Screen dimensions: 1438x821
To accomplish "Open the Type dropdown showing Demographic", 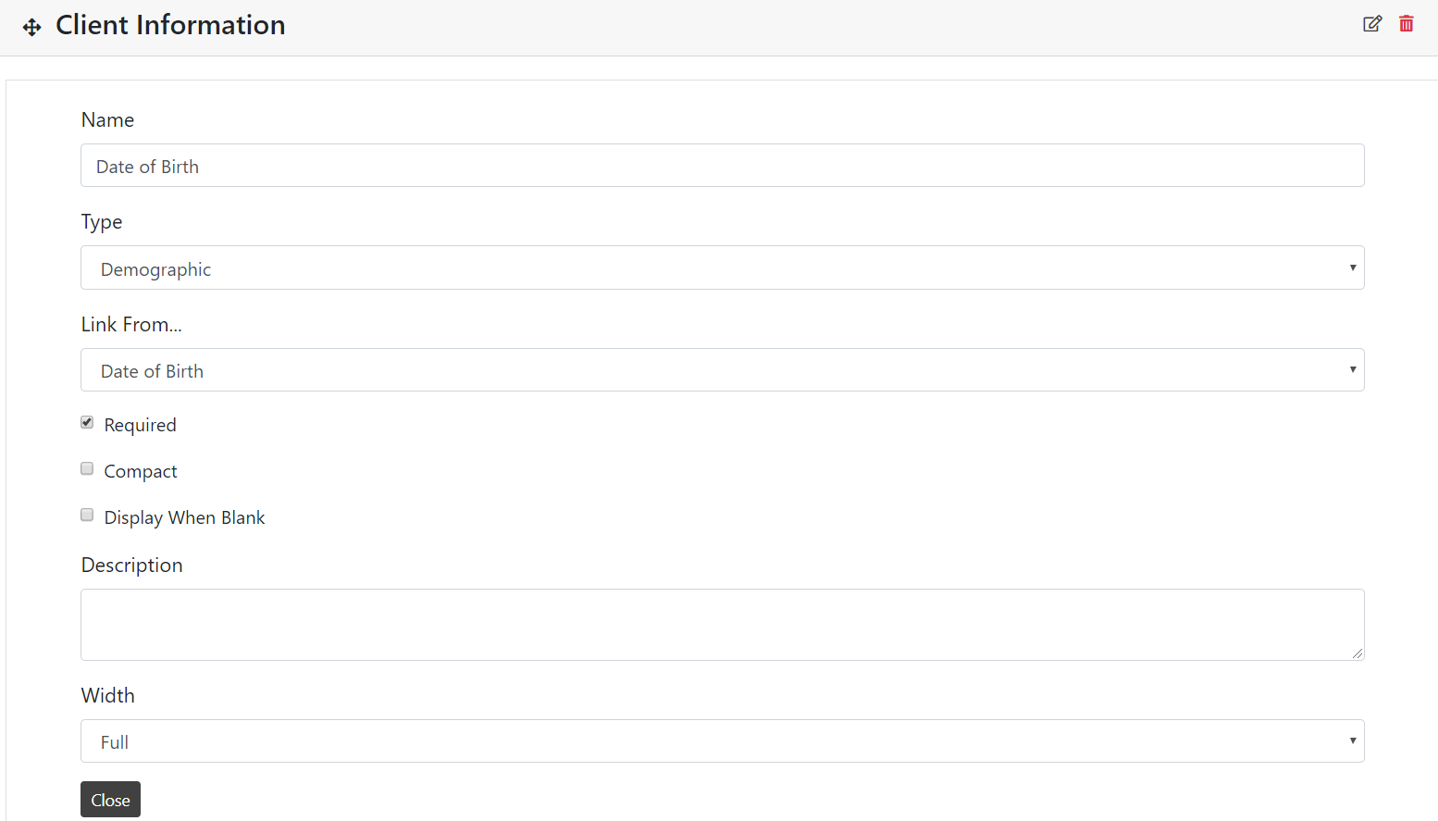I will 722,268.
